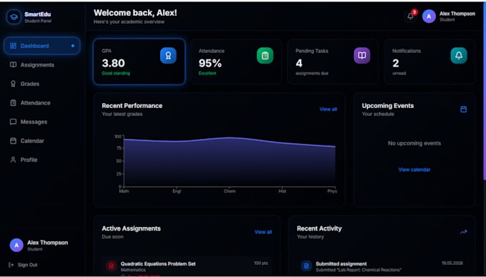The image size is (486, 277).
Task: Click the page vertical scrollbar
Action: point(485,92)
